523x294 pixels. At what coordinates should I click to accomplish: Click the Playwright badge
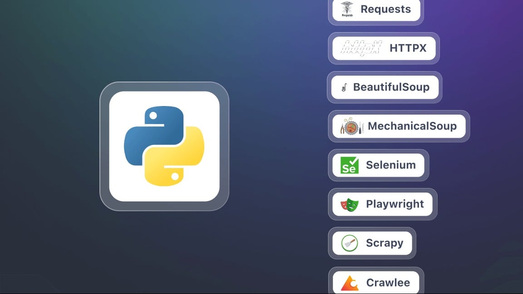tap(382, 204)
